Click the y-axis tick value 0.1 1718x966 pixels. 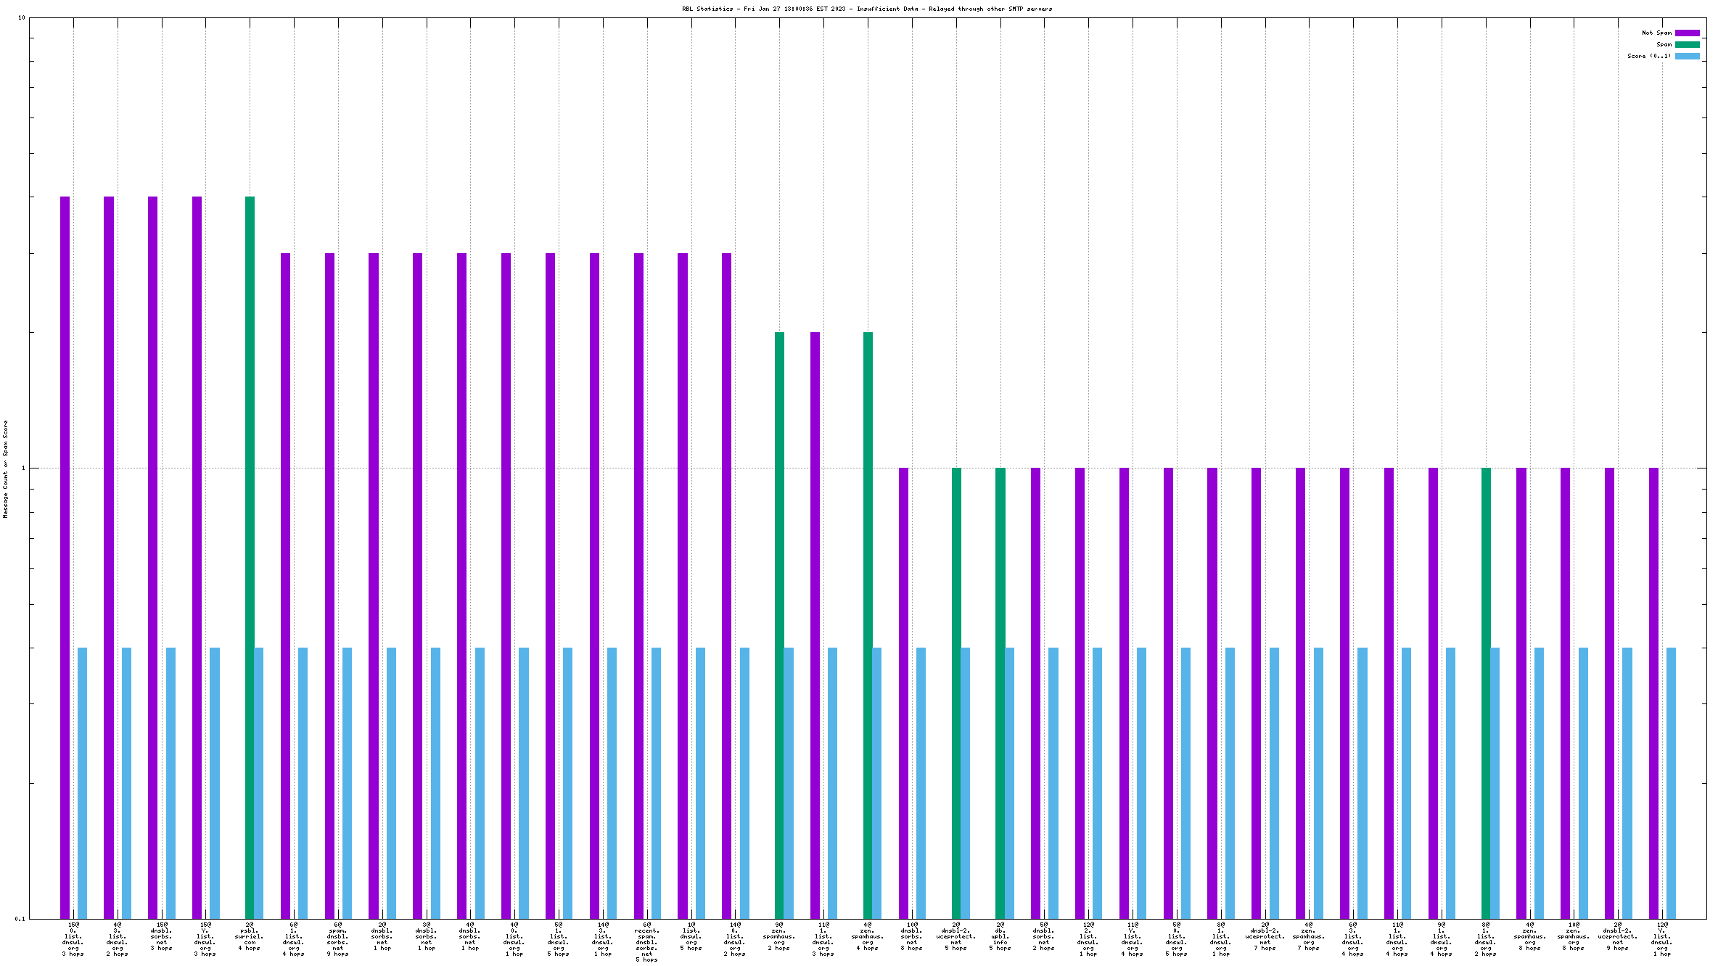20,919
